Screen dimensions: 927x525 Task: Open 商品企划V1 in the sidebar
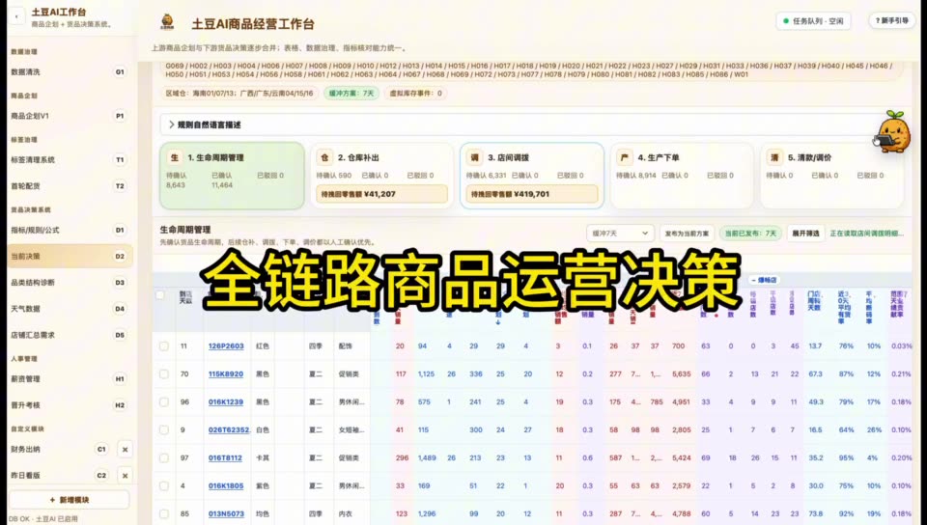(70, 116)
